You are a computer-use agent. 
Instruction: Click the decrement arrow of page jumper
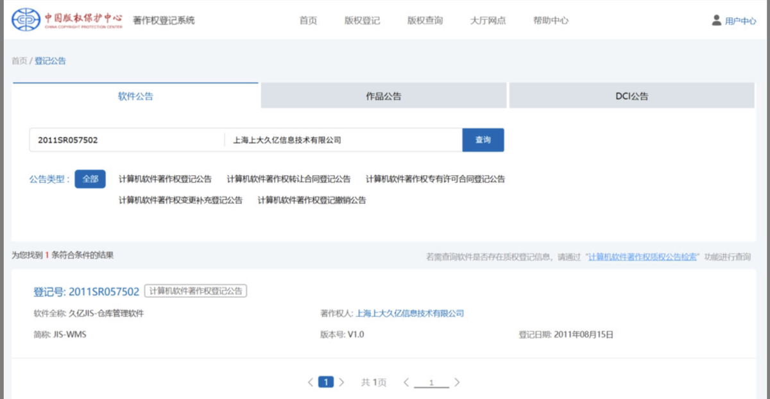tap(406, 382)
